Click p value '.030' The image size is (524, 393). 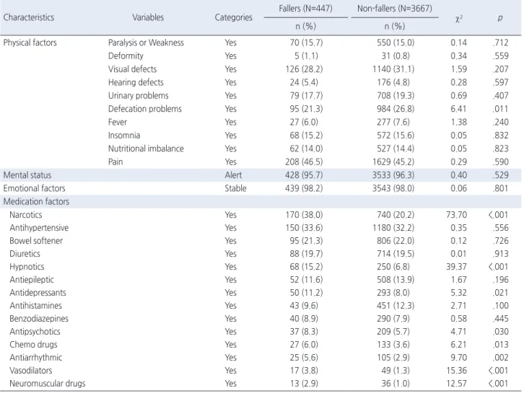(501, 332)
